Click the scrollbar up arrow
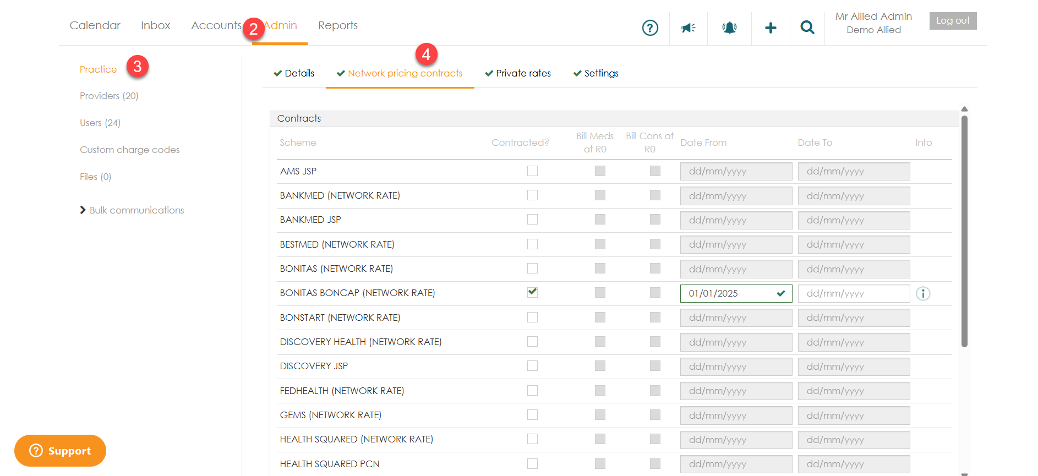The width and height of the screenshot is (1038, 476). (964, 109)
